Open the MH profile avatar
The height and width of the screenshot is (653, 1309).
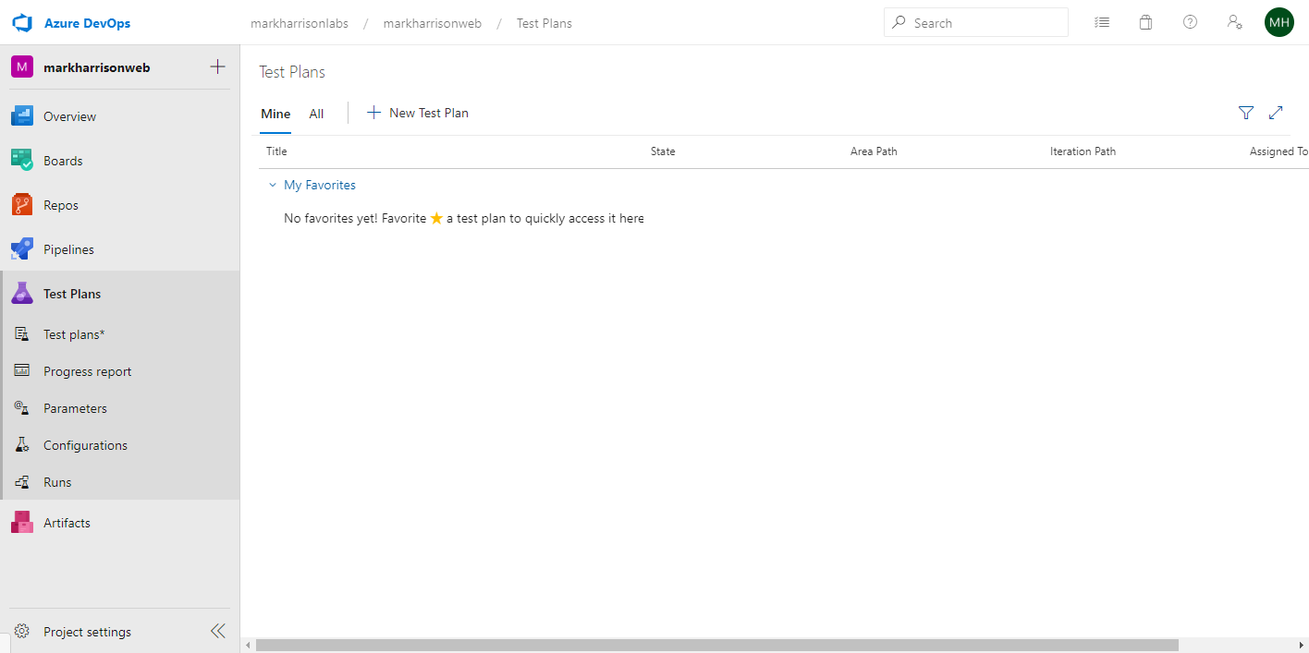[x=1279, y=23]
